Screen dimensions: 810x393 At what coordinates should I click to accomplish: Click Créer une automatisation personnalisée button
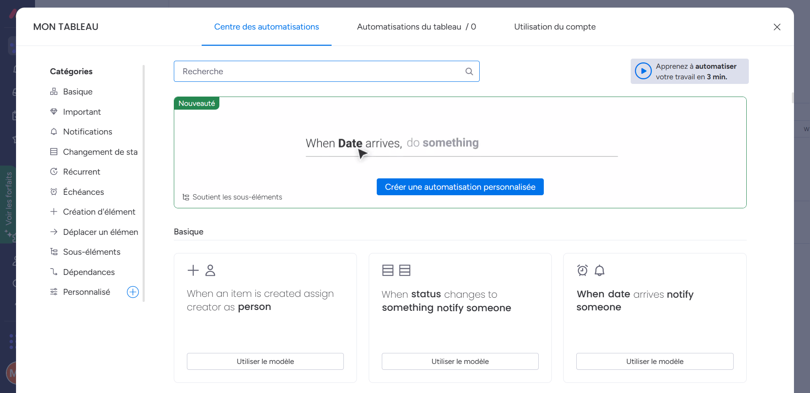pyautogui.click(x=460, y=187)
